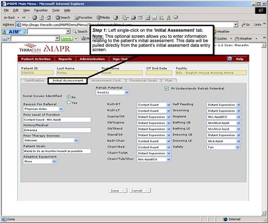Open the browser File menu

point(6,10)
